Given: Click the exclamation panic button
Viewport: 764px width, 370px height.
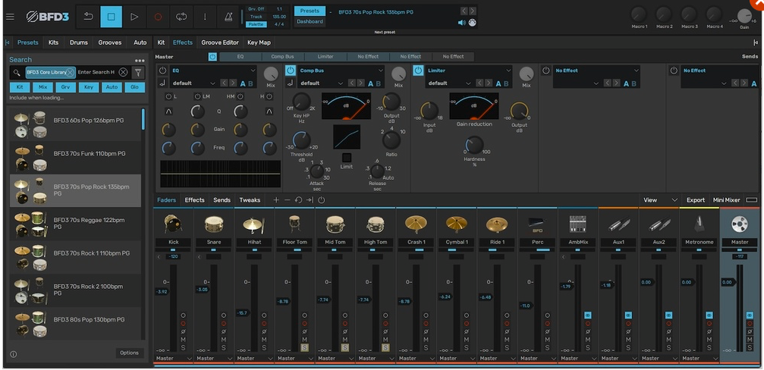Looking at the screenshot, I should [205, 17].
